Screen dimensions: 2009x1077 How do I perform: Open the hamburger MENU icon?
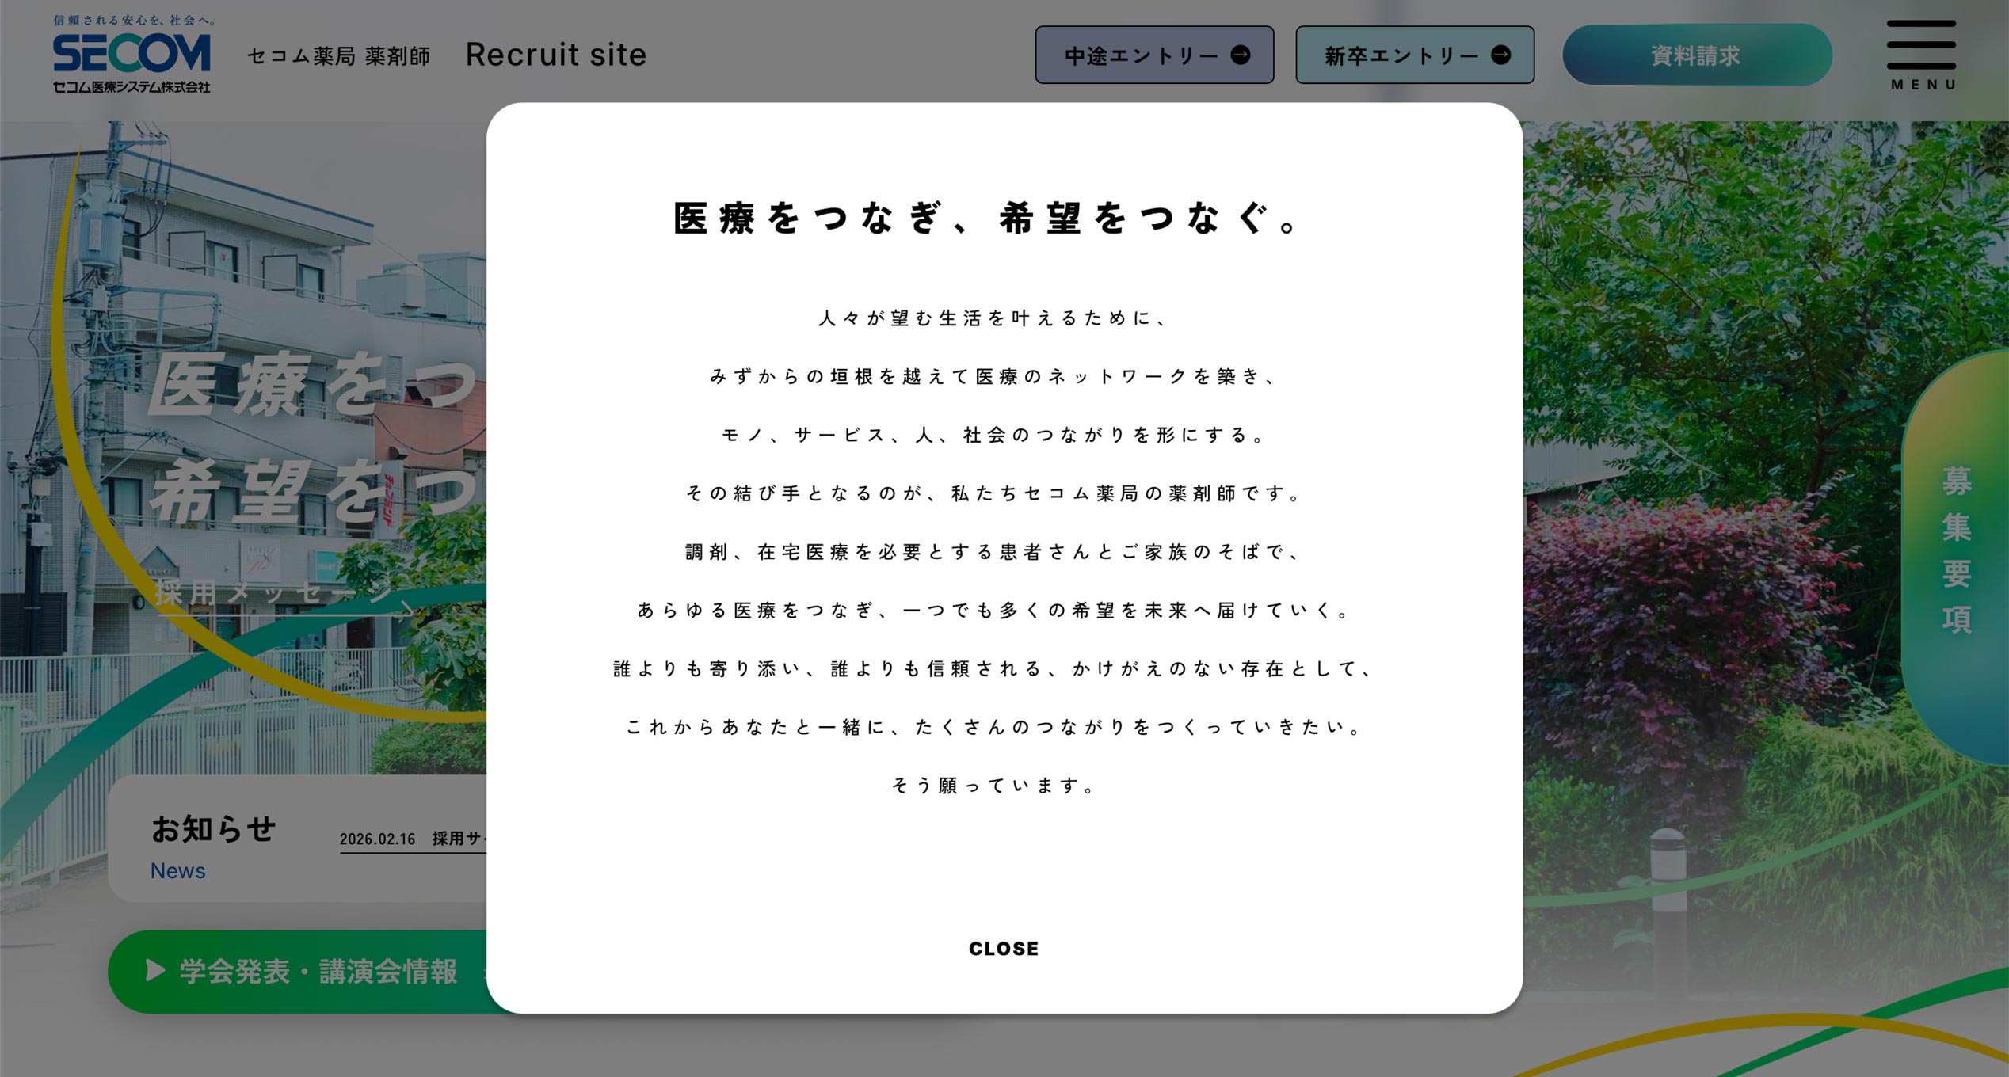pyautogui.click(x=1921, y=45)
